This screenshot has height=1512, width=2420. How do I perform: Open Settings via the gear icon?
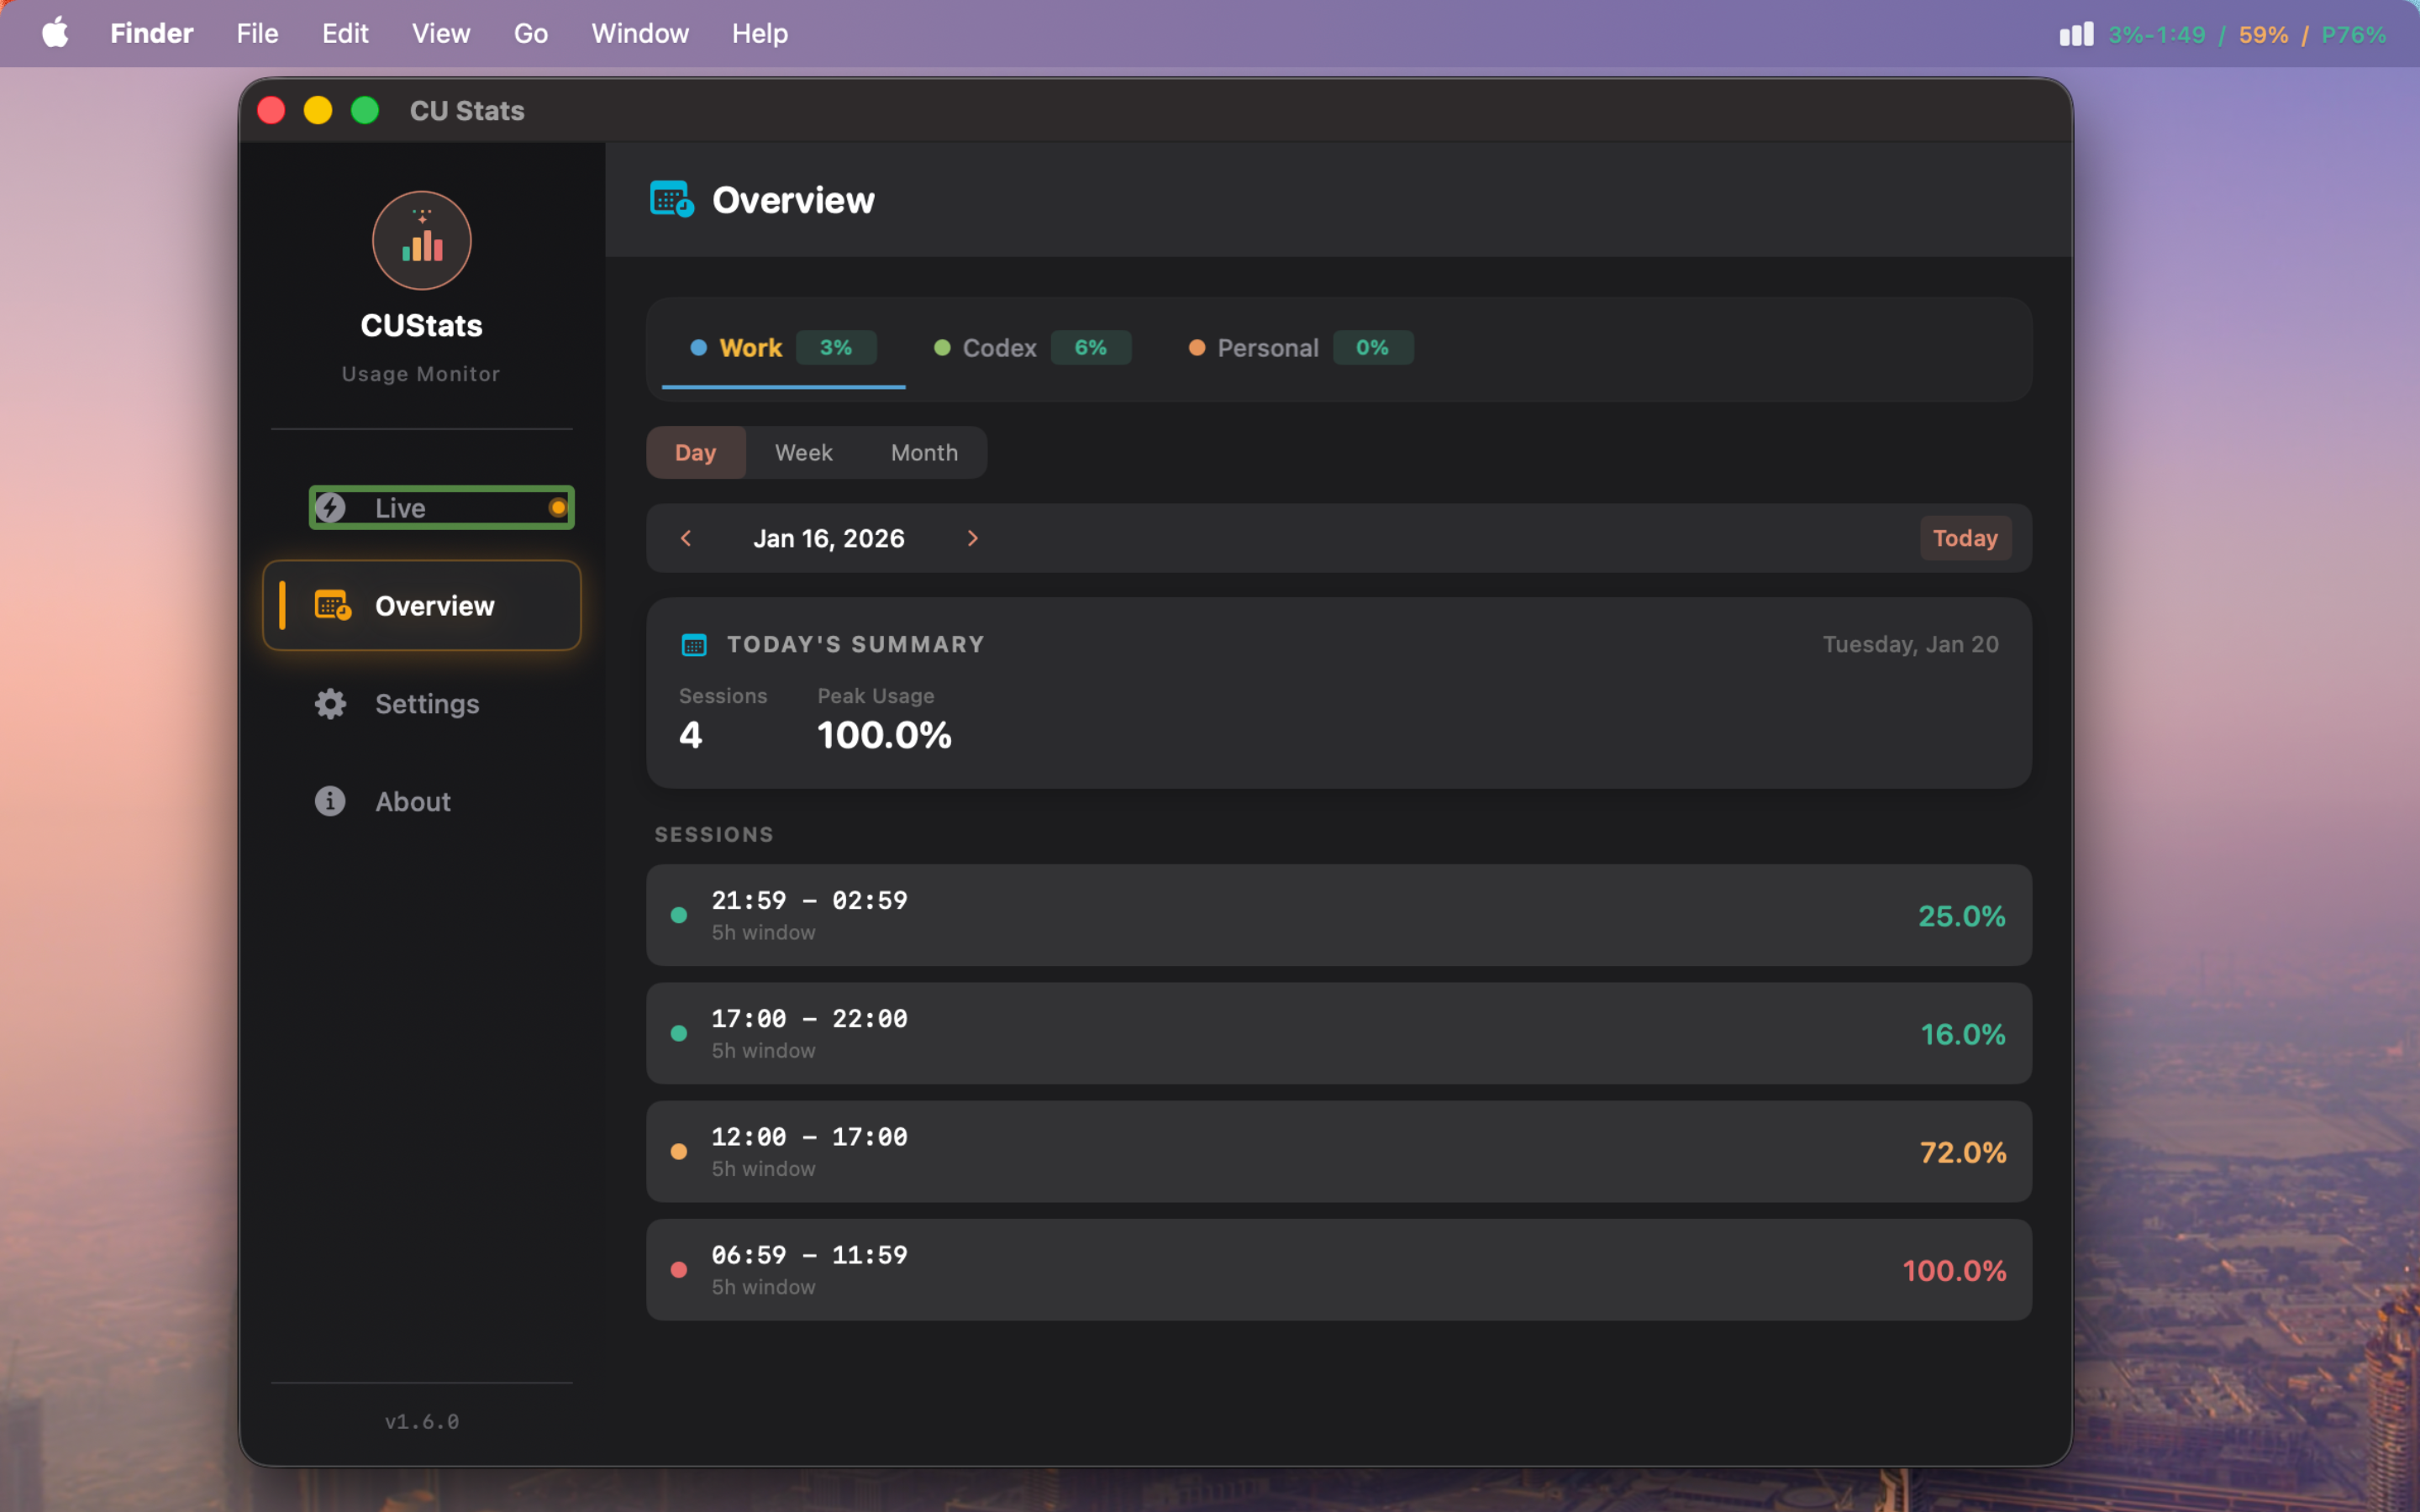click(x=329, y=703)
